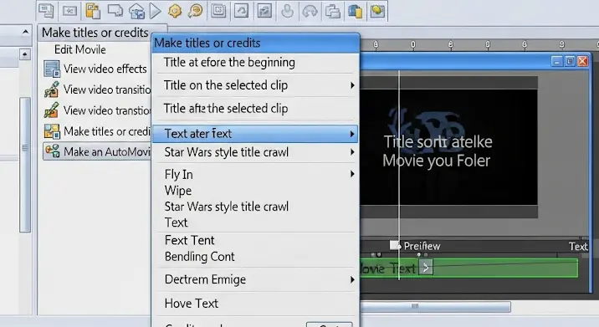This screenshot has width=599, height=327.
Task: Click the gray stacked-windows toolbar icon
Action: [333, 11]
